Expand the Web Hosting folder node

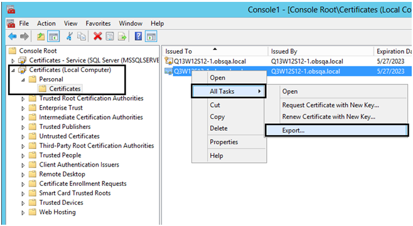click(23, 213)
